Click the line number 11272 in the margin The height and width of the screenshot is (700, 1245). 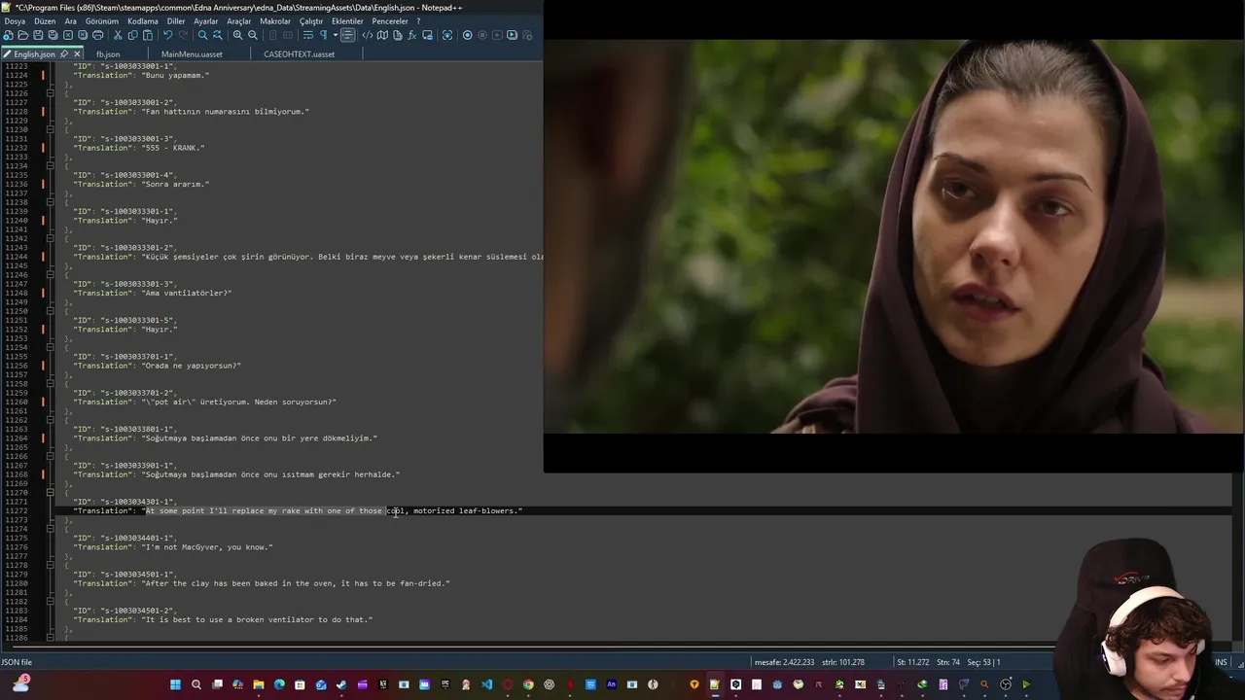tap(16, 511)
